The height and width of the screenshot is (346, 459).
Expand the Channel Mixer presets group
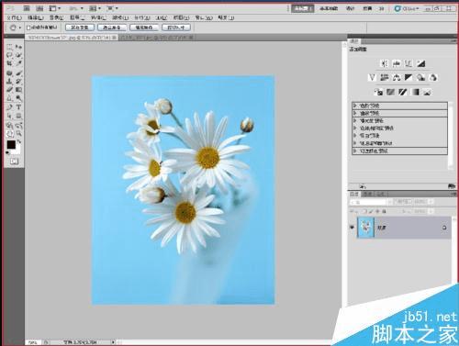coord(354,143)
